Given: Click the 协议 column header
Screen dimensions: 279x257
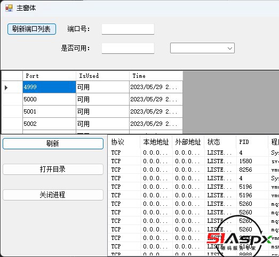Looking at the screenshot, I should click(124, 142).
